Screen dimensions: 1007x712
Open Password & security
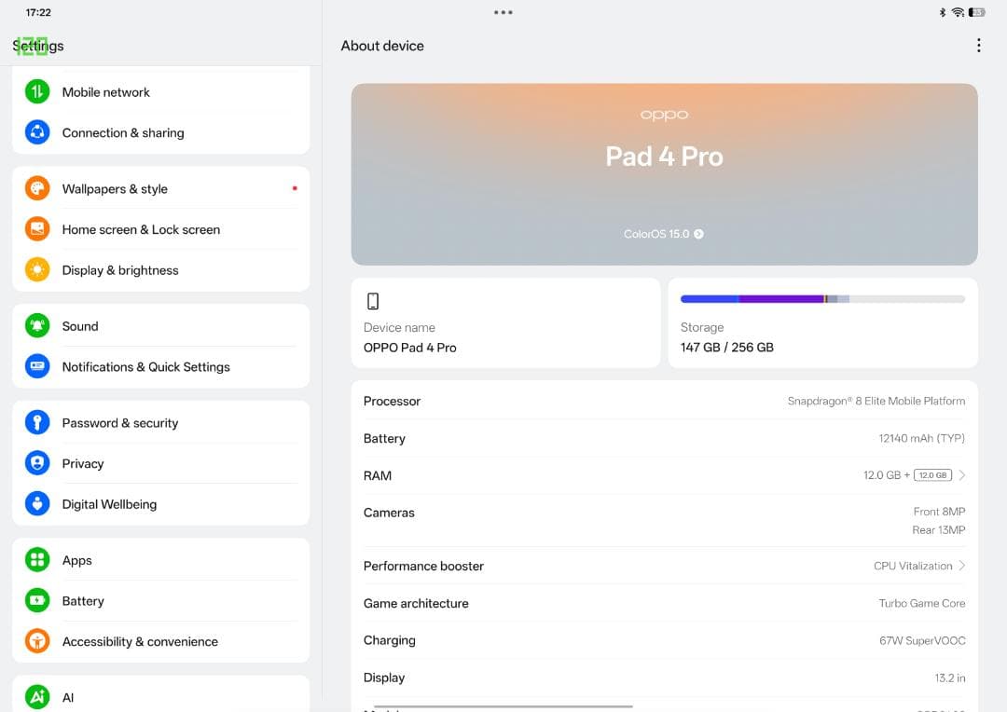coord(119,422)
